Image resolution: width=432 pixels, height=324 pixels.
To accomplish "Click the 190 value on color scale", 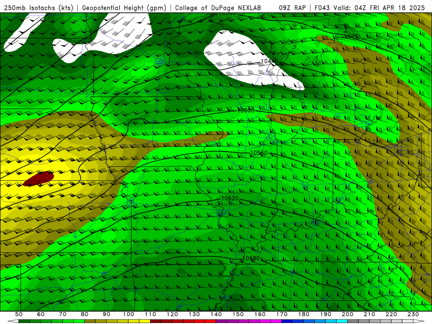I will [326, 314].
